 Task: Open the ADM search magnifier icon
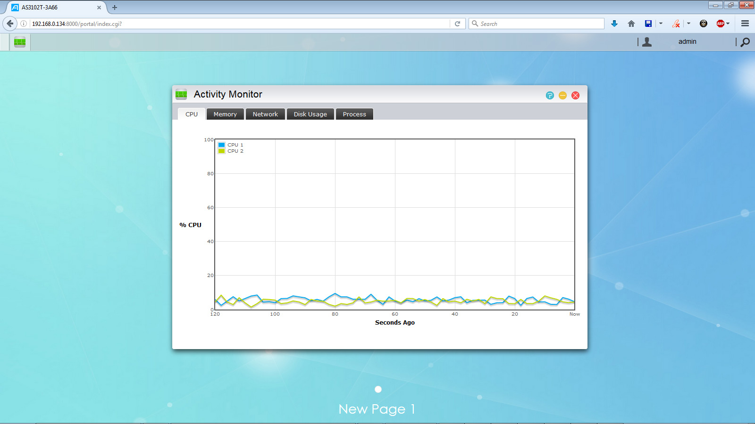coord(745,42)
